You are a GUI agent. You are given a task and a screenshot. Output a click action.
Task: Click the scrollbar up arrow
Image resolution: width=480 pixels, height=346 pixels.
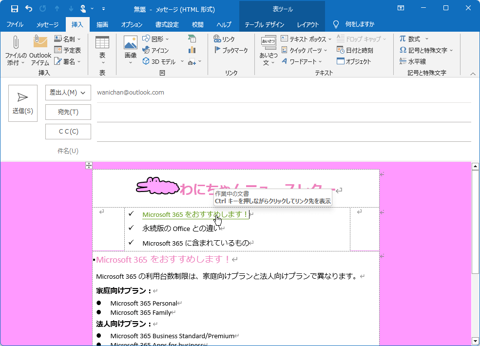pyautogui.click(x=475, y=167)
